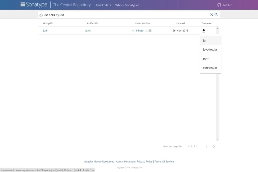This screenshot has height=172, width=258.
Task: Click scrollbar down arrow in results table
Action: [217, 139]
